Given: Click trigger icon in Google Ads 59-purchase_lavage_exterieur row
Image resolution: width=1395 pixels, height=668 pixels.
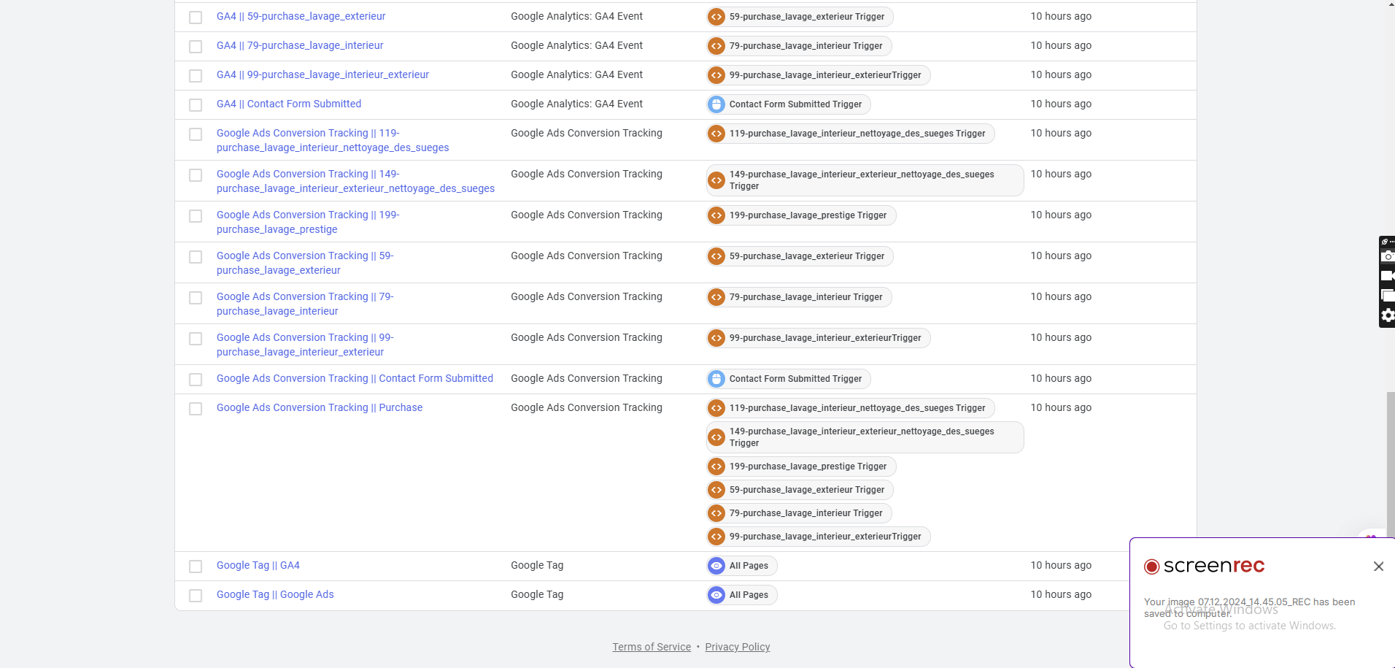Looking at the screenshot, I should [x=716, y=256].
